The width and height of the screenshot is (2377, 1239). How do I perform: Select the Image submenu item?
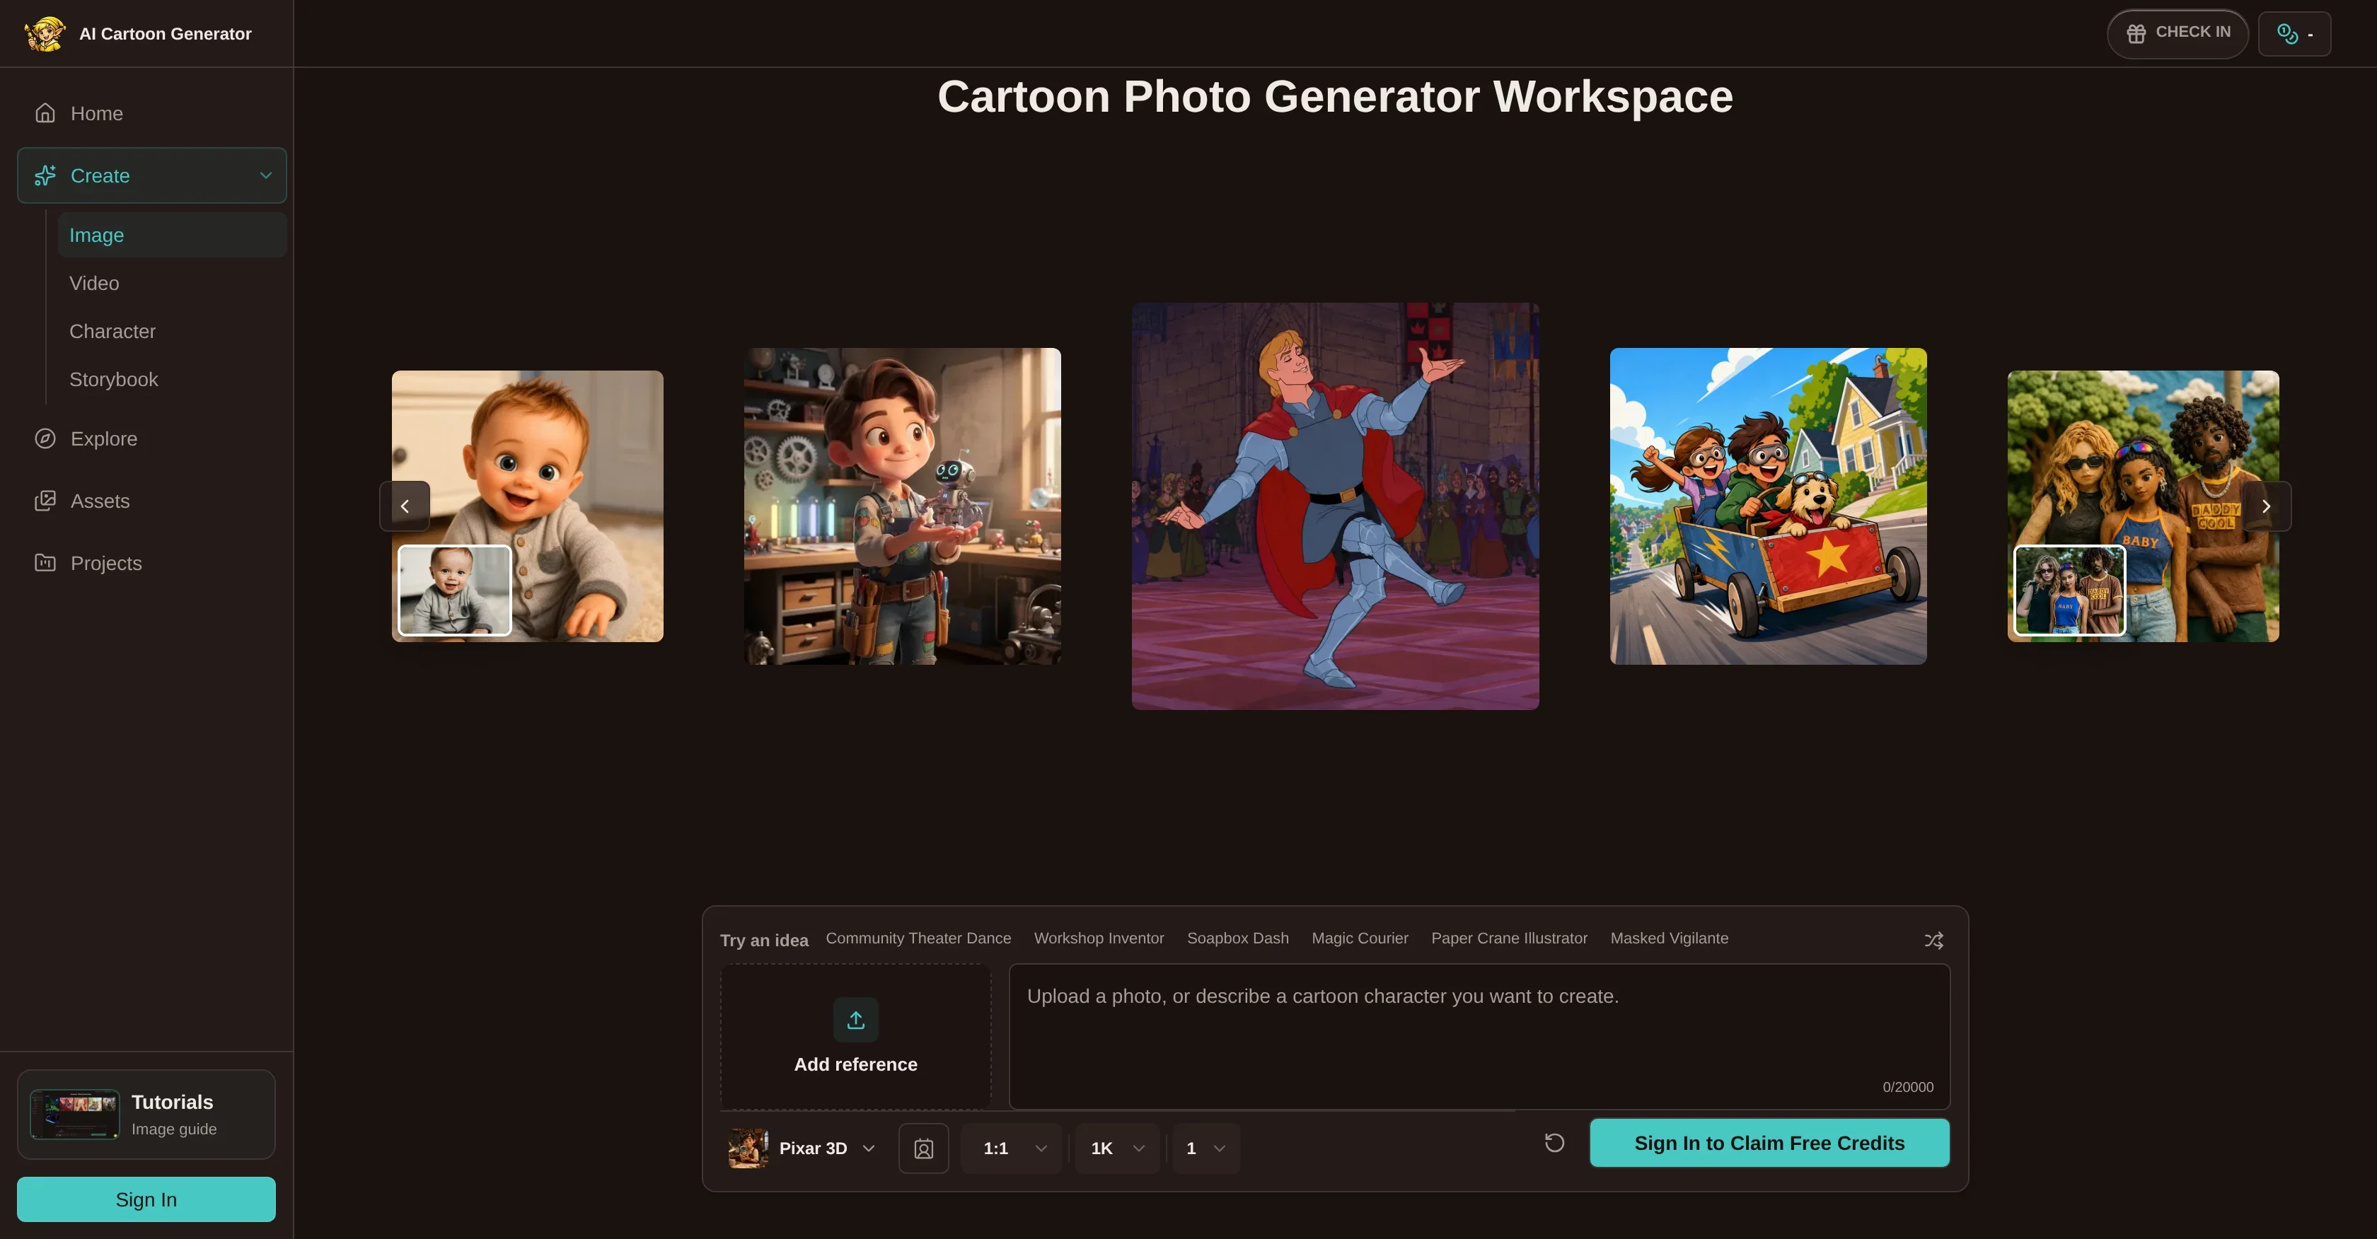coord(172,235)
